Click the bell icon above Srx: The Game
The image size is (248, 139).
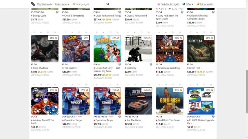point(128,85)
